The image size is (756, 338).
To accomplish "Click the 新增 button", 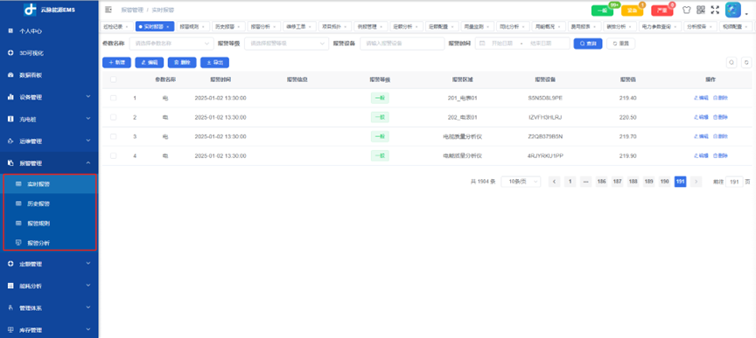I will tap(116, 63).
